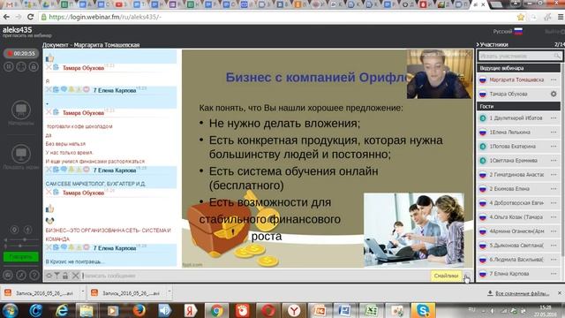Click the fullscreen icon under the recording timer
Image resolution: width=565 pixels, height=318 pixels.
point(21,67)
